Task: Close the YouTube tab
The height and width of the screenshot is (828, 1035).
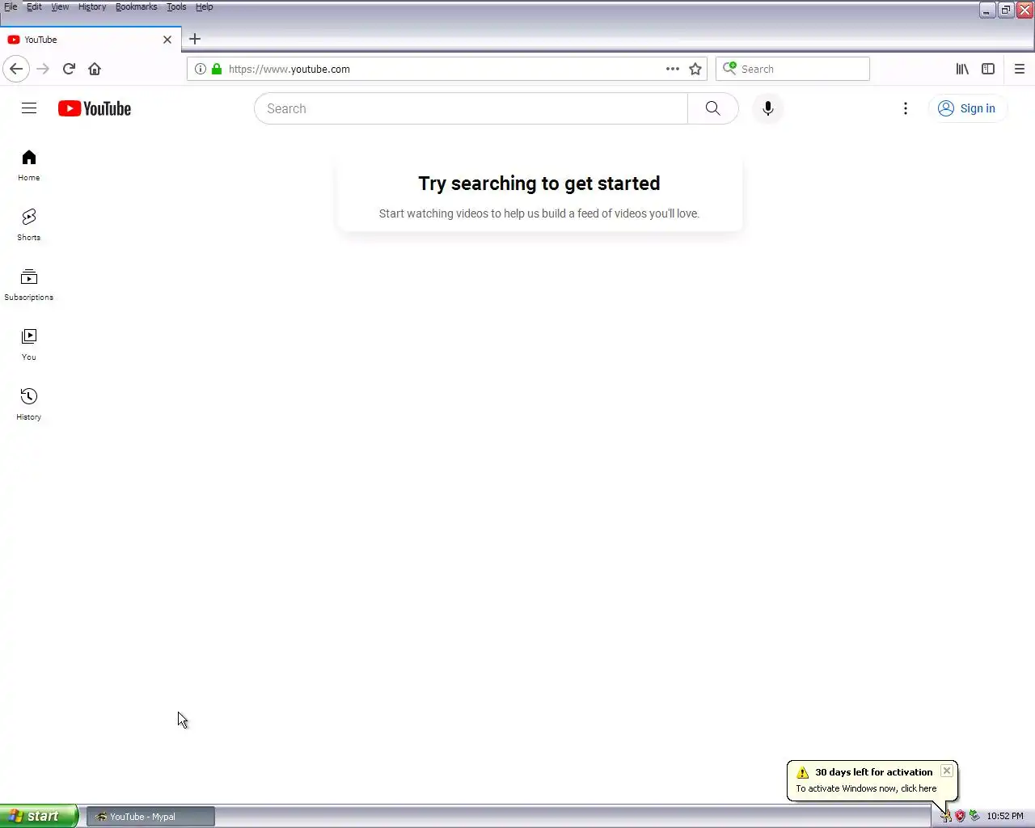Action: point(167,39)
